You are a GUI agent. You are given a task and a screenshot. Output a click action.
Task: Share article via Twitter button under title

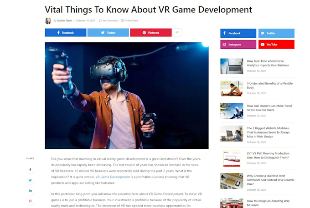(108, 33)
